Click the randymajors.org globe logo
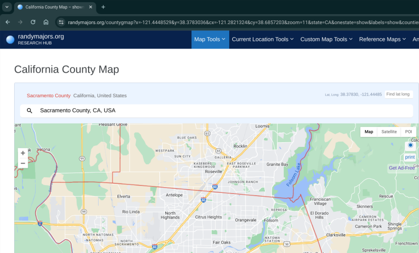 (10, 39)
